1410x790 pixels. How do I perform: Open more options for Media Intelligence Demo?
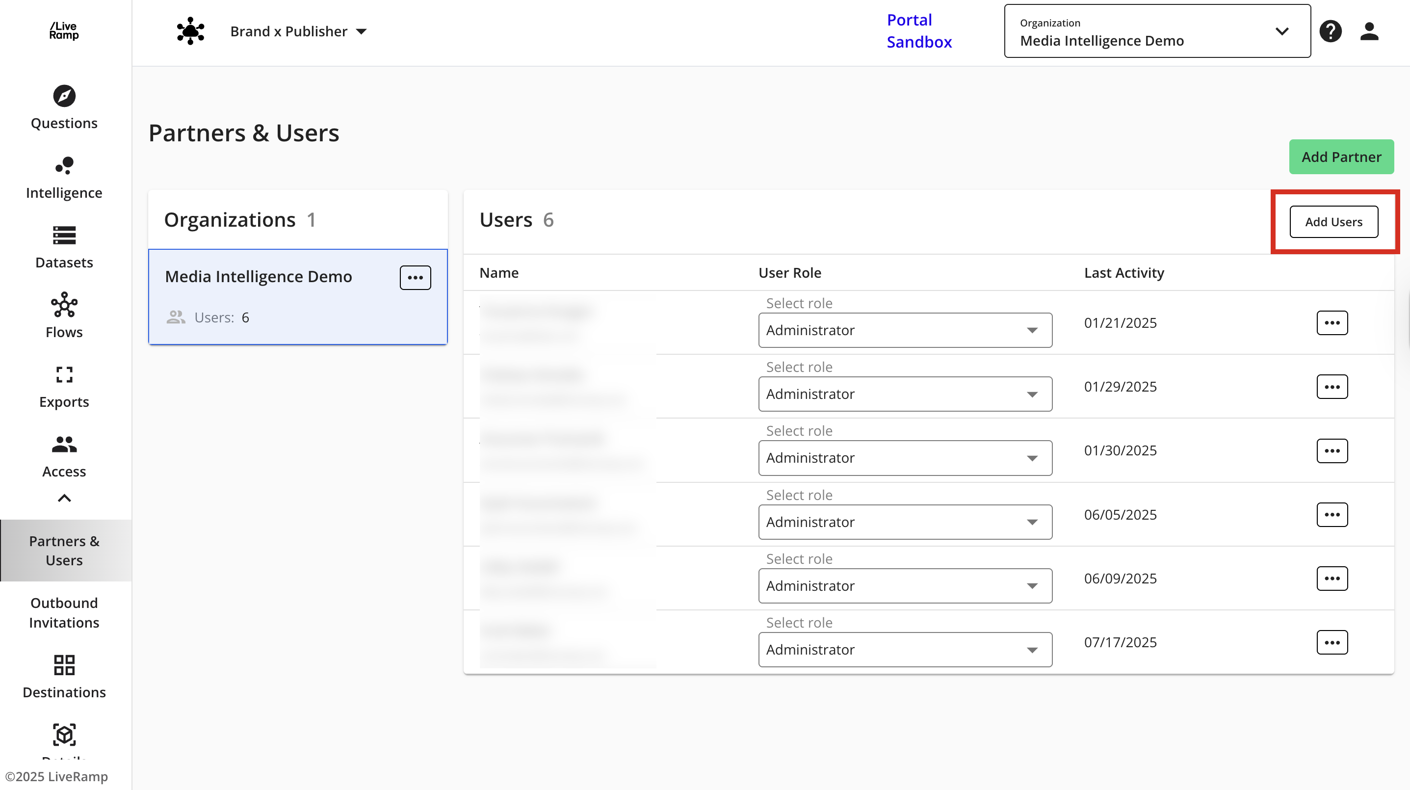tap(415, 278)
